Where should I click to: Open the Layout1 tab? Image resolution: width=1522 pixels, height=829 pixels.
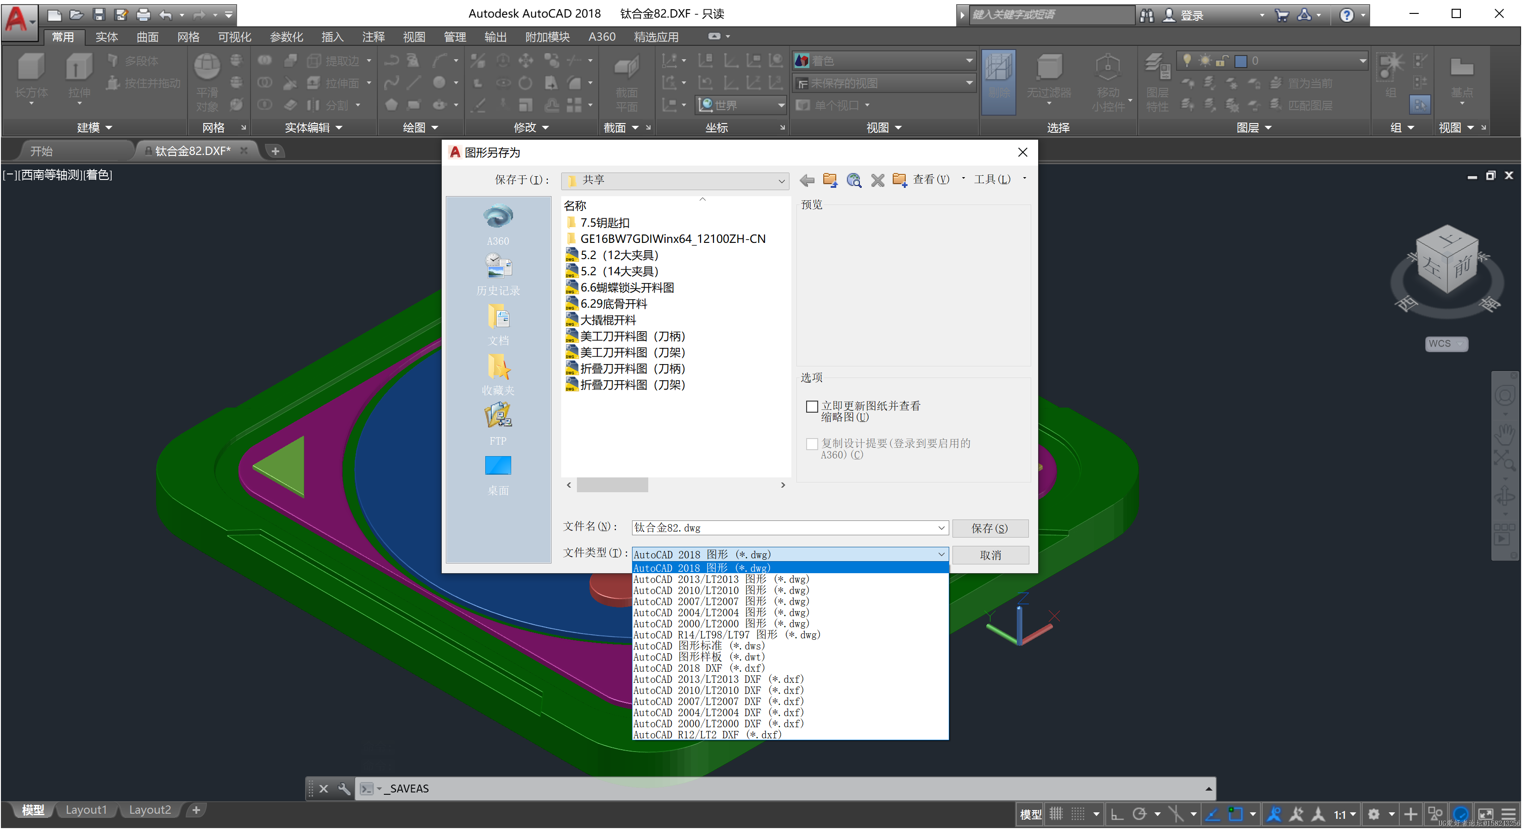[86, 810]
